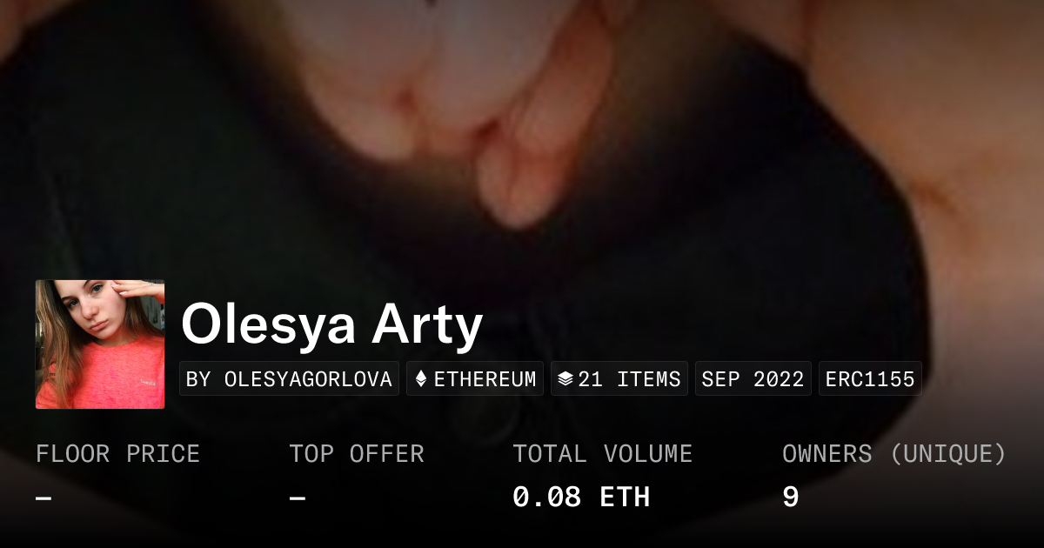Click the dash value under FLOOR PRICE
Image resolution: width=1044 pixels, height=548 pixels.
pyautogui.click(x=43, y=498)
